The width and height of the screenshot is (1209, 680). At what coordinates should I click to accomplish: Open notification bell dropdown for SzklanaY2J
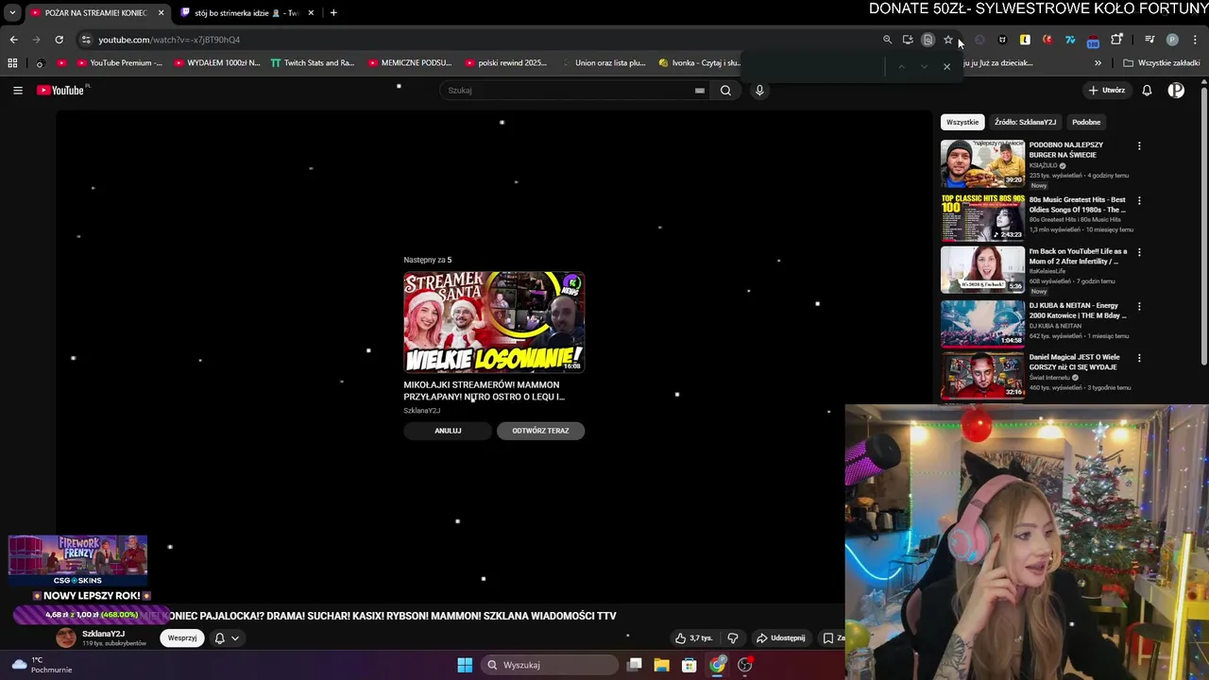(x=227, y=638)
